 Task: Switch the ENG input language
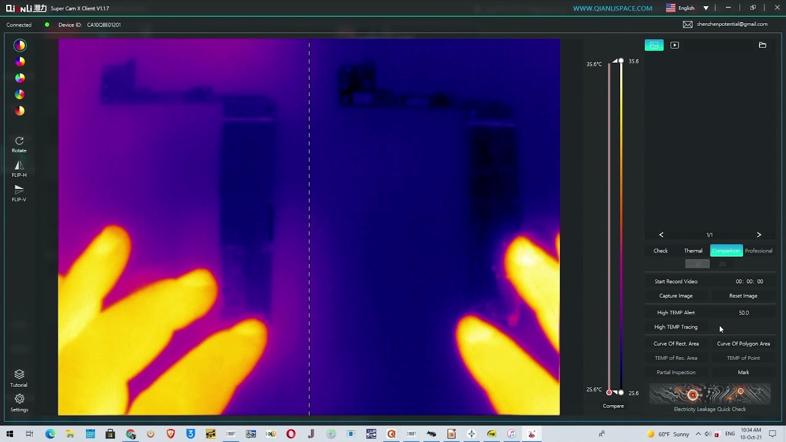pos(730,434)
